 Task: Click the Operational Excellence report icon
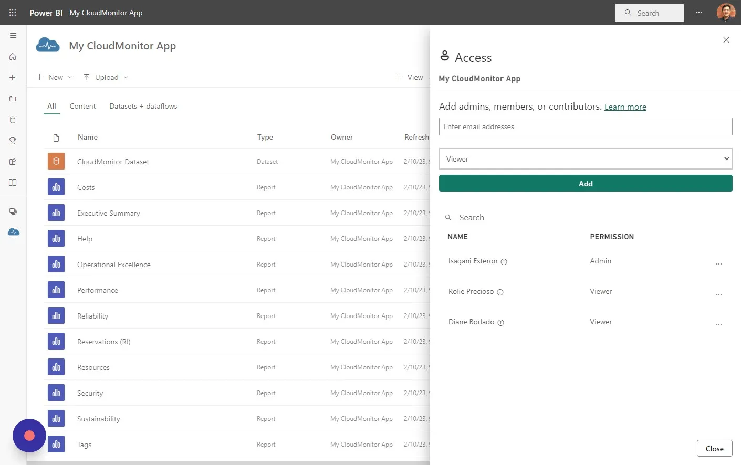pyautogui.click(x=56, y=264)
